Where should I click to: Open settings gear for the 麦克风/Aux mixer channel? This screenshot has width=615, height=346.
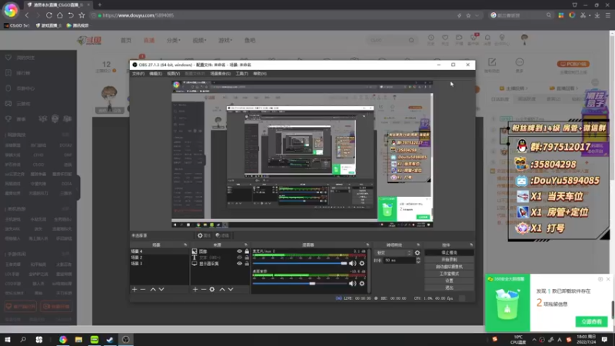click(x=361, y=263)
